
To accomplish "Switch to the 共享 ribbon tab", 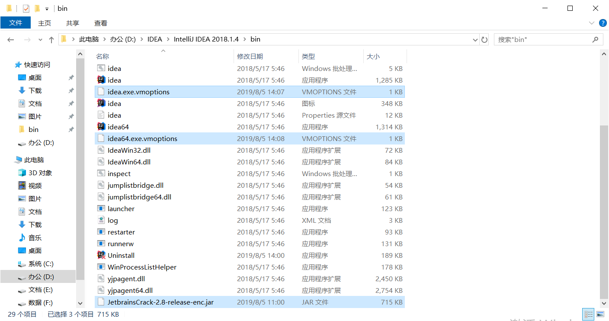I will tap(73, 23).
